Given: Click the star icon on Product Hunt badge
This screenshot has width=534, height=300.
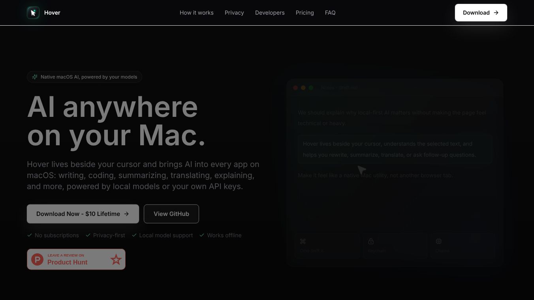Looking at the screenshot, I should (x=116, y=259).
